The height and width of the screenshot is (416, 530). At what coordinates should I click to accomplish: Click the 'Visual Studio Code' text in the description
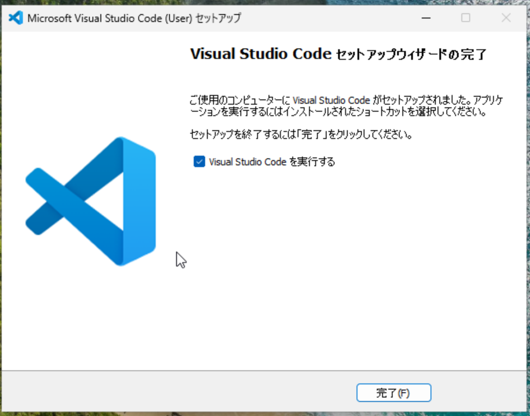(x=331, y=100)
